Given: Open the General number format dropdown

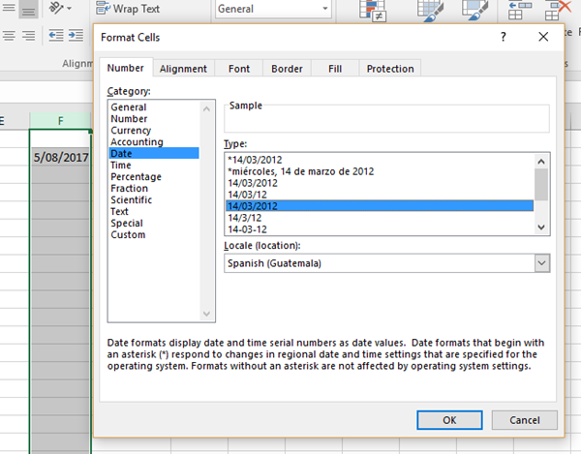Looking at the screenshot, I should coord(324,9).
